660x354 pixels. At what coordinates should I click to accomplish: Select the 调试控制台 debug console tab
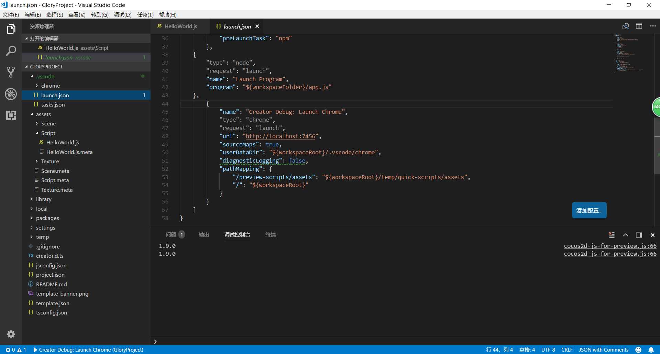(237, 235)
